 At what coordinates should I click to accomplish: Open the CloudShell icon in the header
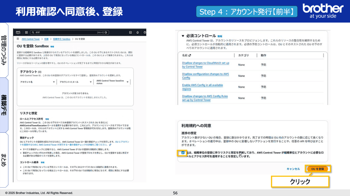tap(130, 32)
